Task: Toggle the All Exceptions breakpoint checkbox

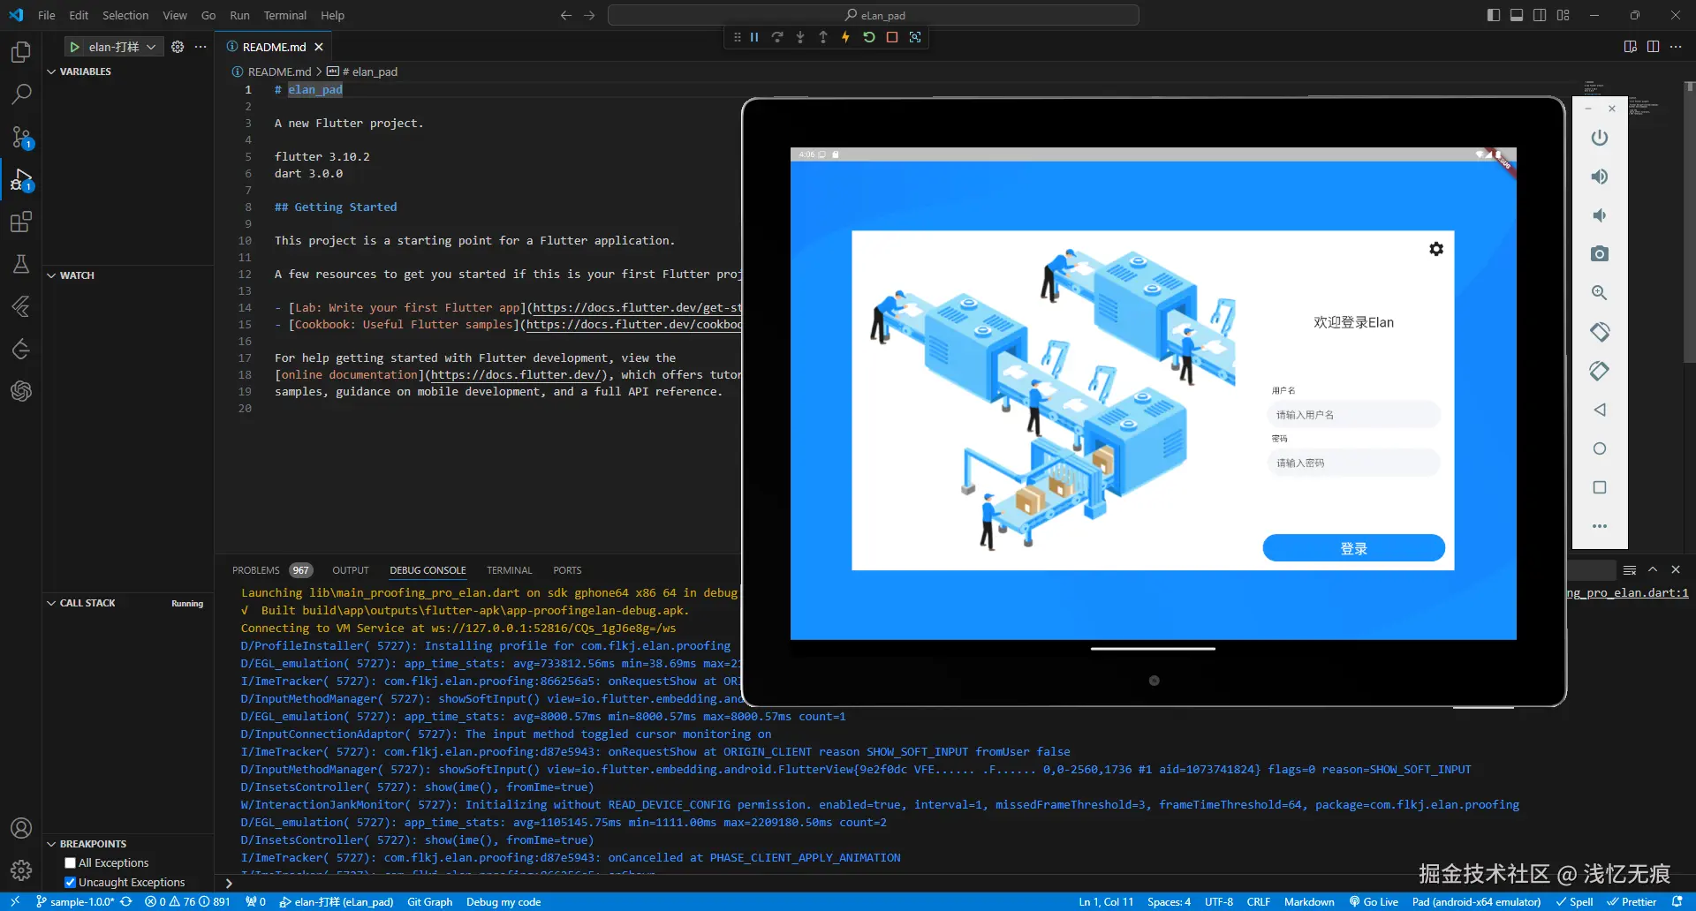Action: click(x=71, y=863)
